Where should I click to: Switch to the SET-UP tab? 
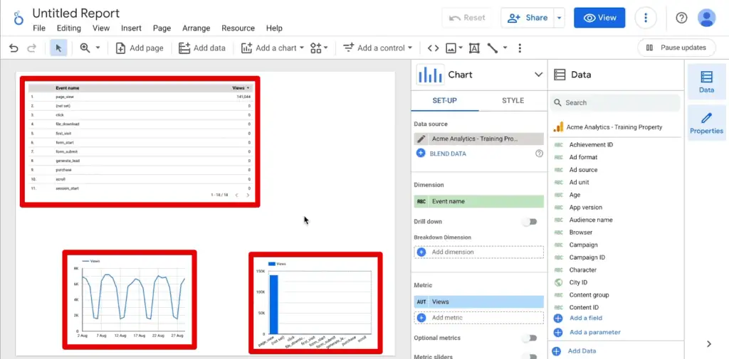tap(444, 100)
